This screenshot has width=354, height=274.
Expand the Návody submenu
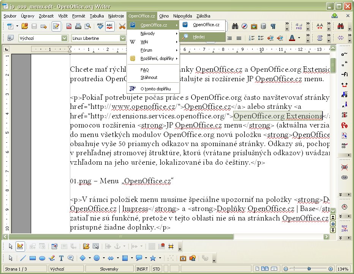click(153, 33)
